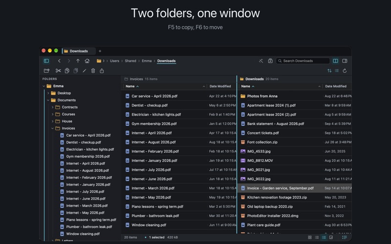Collapse the Invoices folder in tree
Image resolution: width=391 pixels, height=244 pixels.
[x=52, y=128]
